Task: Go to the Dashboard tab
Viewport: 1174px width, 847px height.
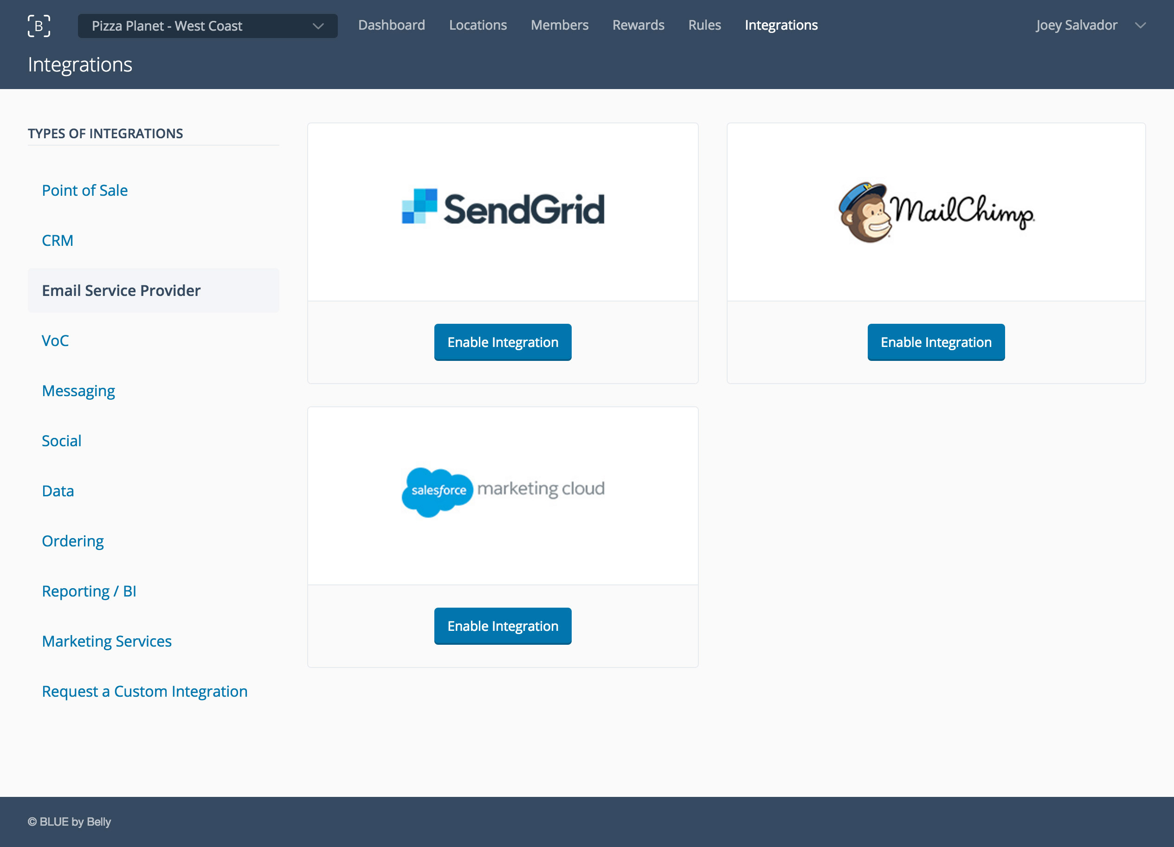Action: (391, 25)
